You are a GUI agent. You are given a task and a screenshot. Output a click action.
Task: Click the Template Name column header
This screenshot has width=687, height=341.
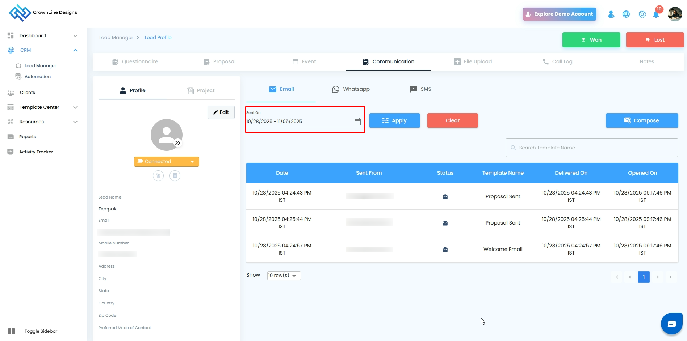pos(503,173)
